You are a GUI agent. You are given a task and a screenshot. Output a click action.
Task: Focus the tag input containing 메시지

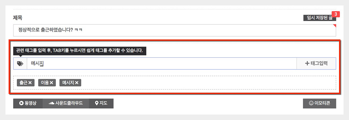(x=161, y=63)
